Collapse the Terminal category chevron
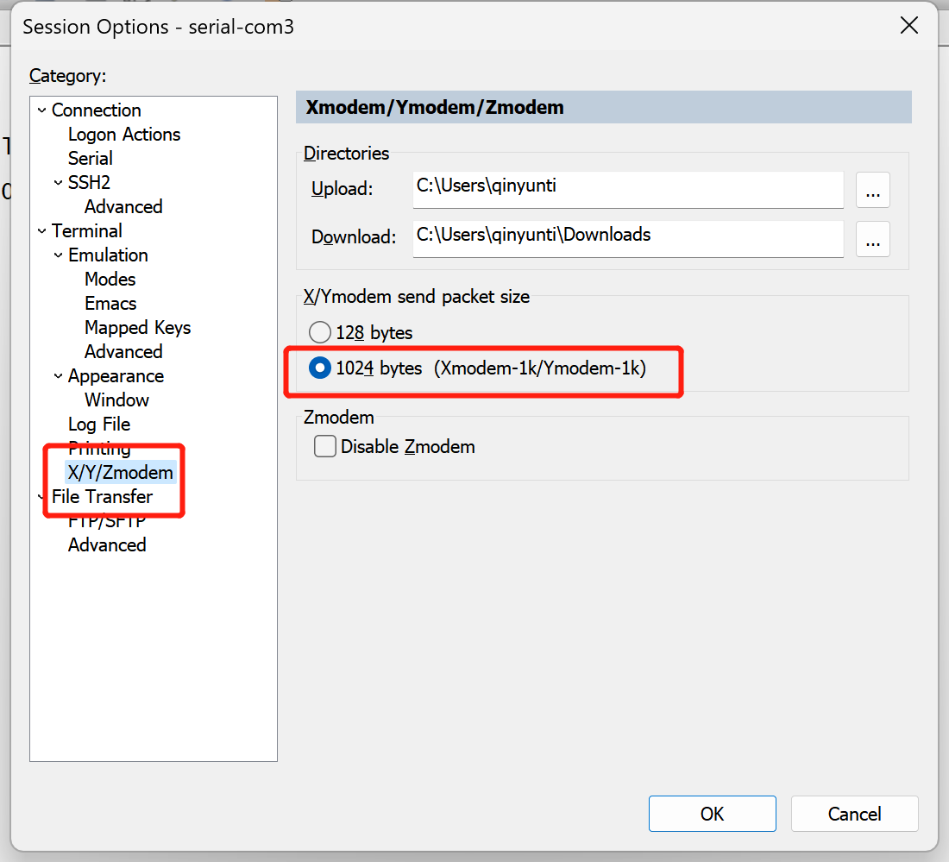Screen dimensions: 949x862 [x=41, y=231]
